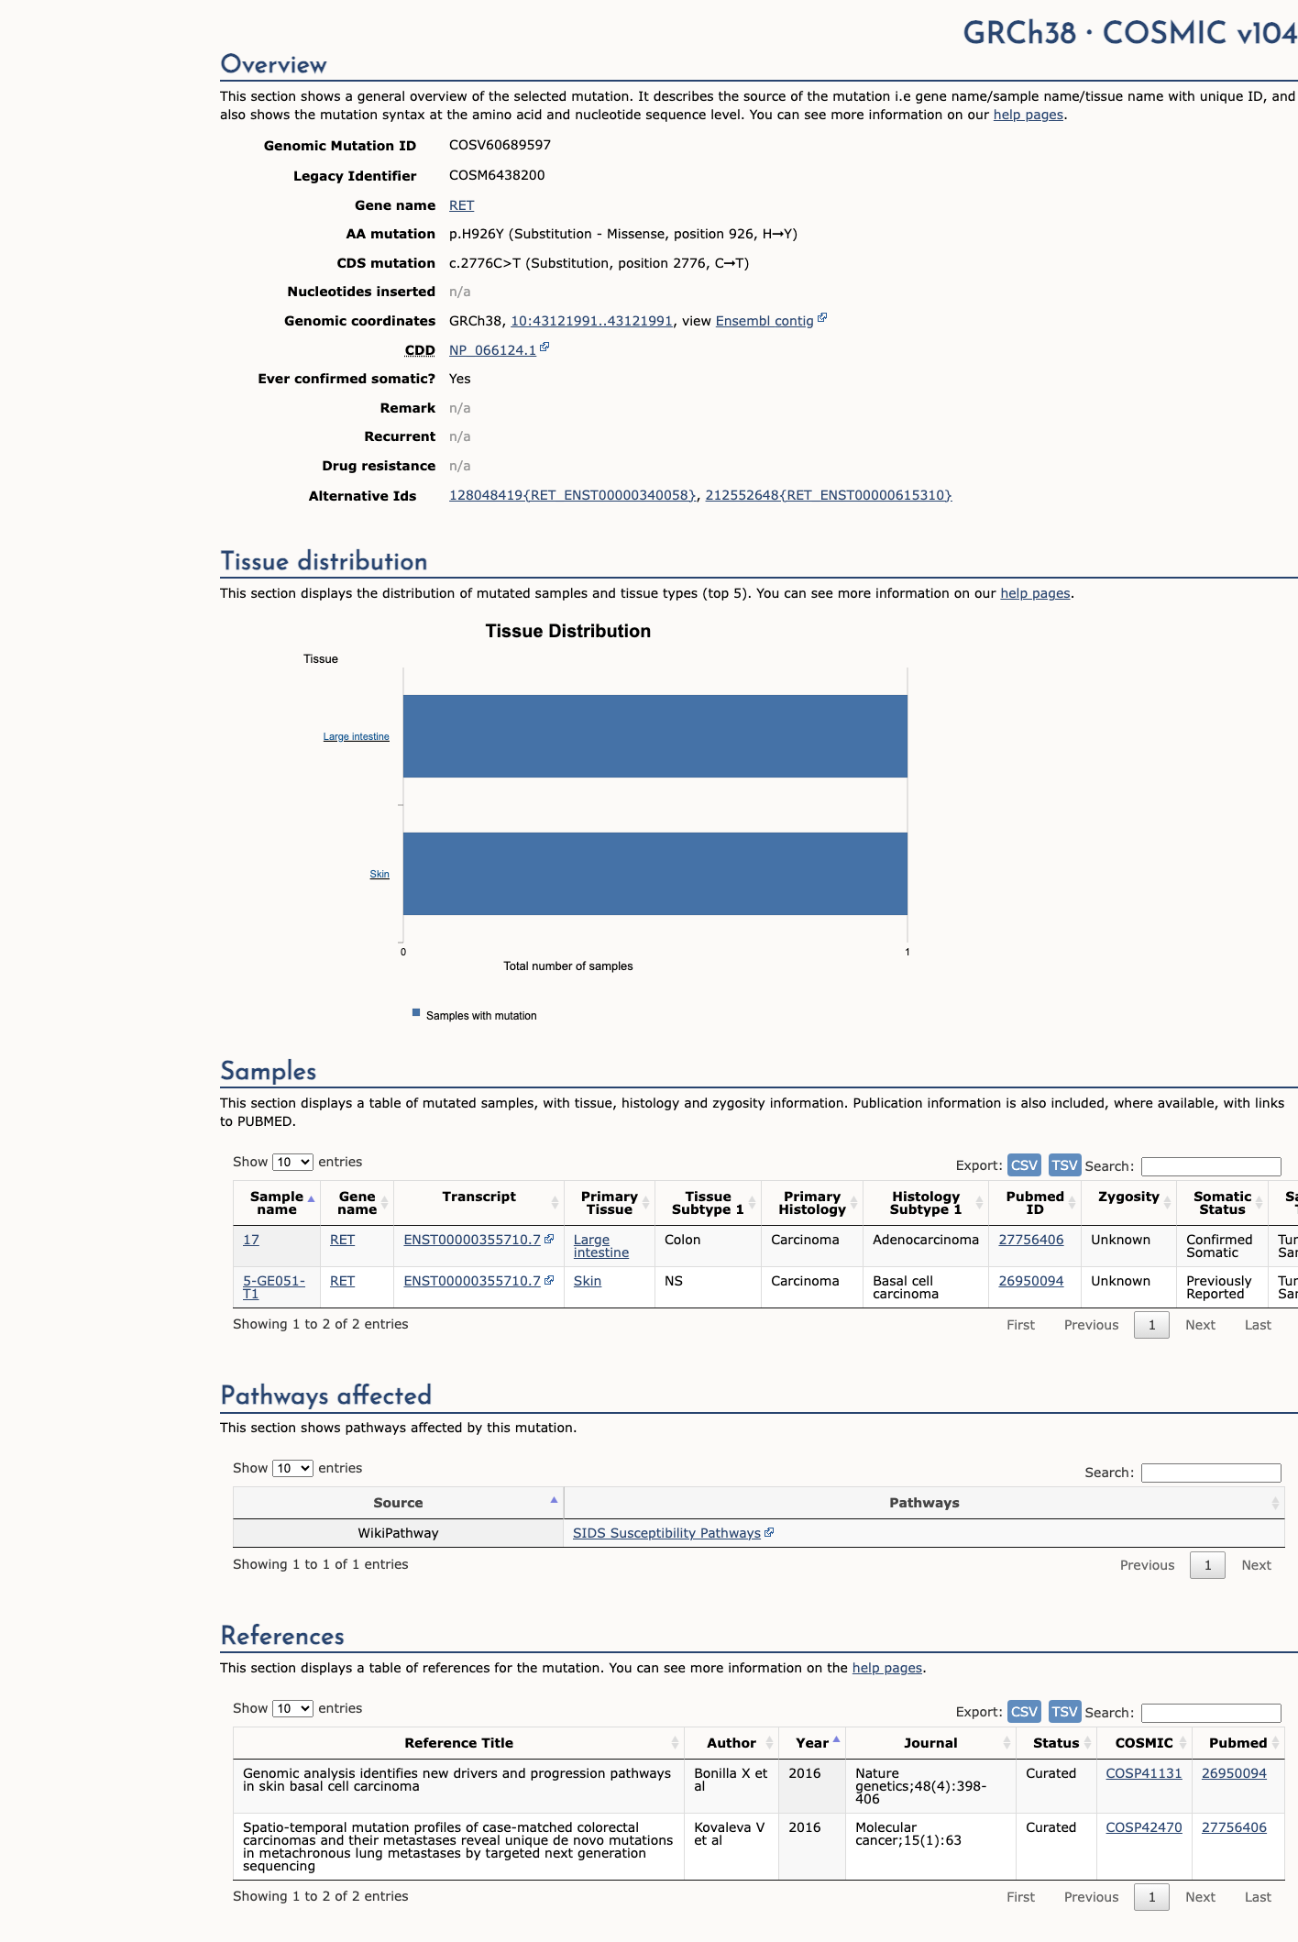Open transcript ENST00000355710.7 in sample 17 row
Viewport: 1298px width, 1942px height.
point(472,1240)
